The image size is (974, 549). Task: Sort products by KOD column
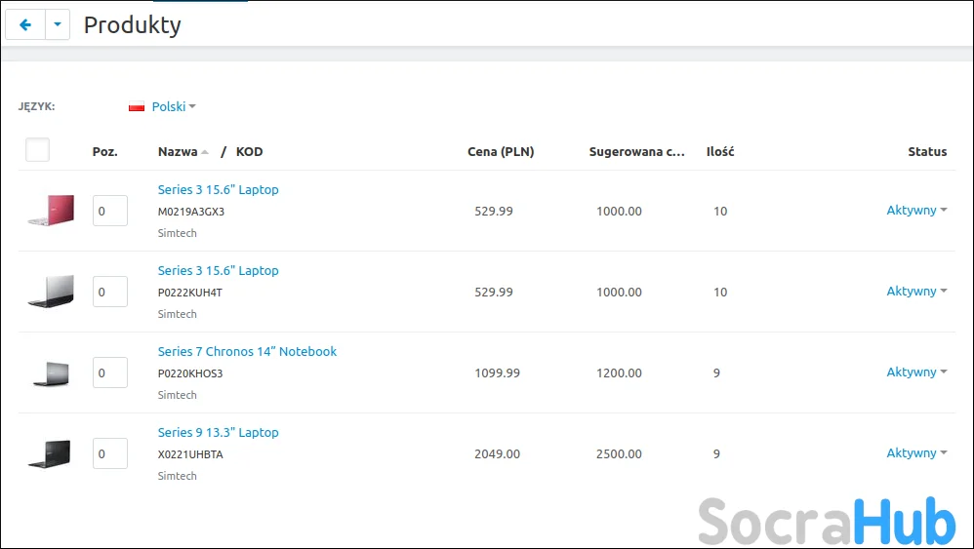249,152
